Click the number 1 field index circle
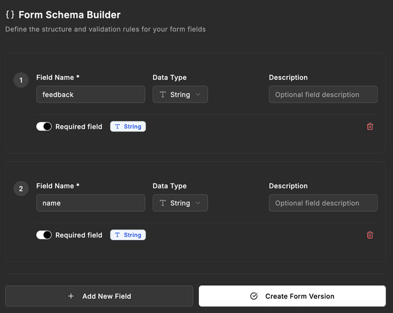Screen dimensions: 393x313 [21, 80]
